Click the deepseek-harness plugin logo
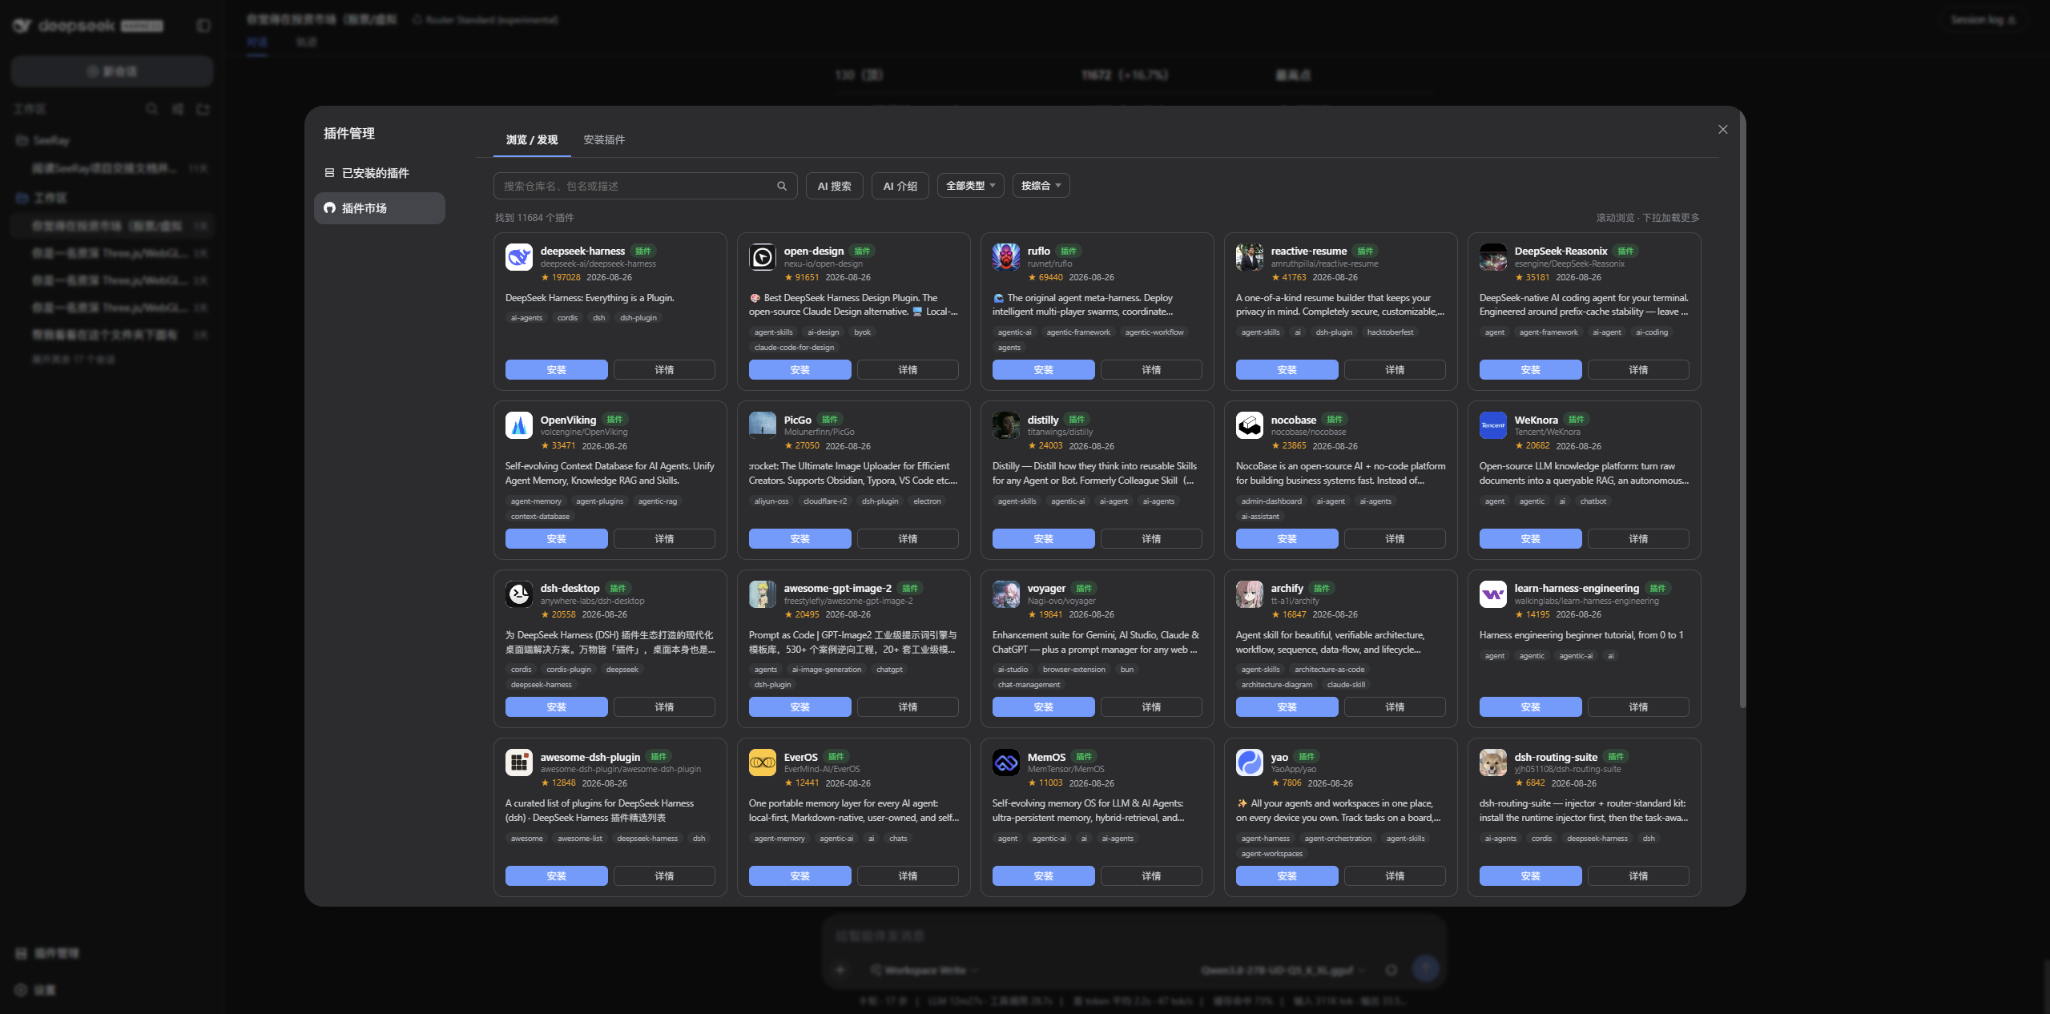 (x=519, y=257)
